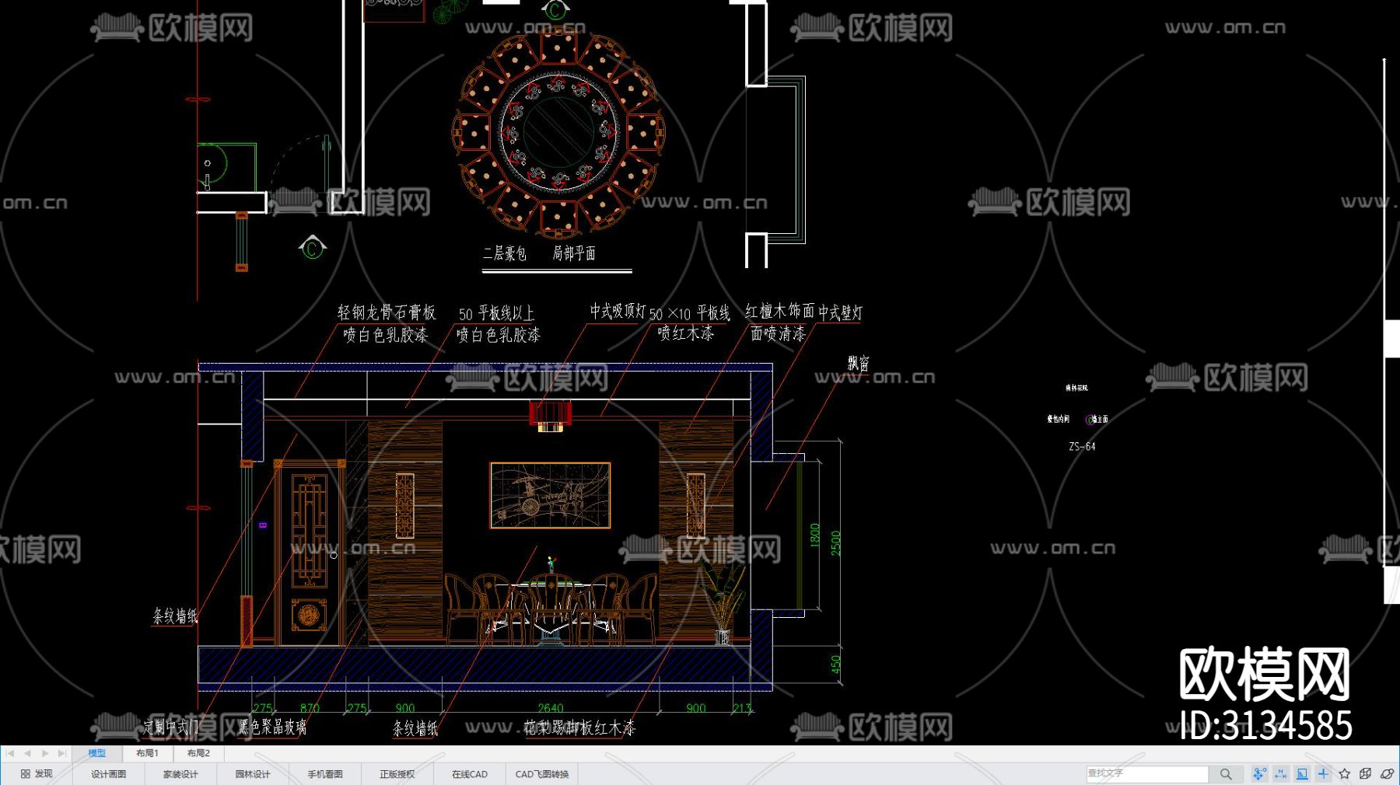Open 手机看图 in the bottom bar
The height and width of the screenshot is (785, 1400).
[325, 774]
